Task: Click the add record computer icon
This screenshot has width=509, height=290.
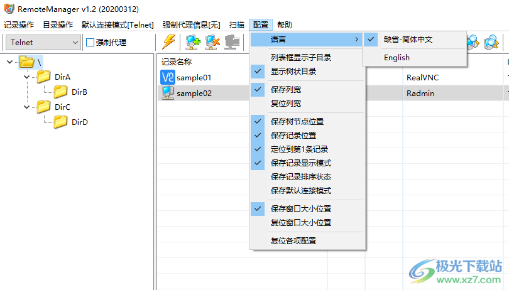Action: [x=193, y=42]
